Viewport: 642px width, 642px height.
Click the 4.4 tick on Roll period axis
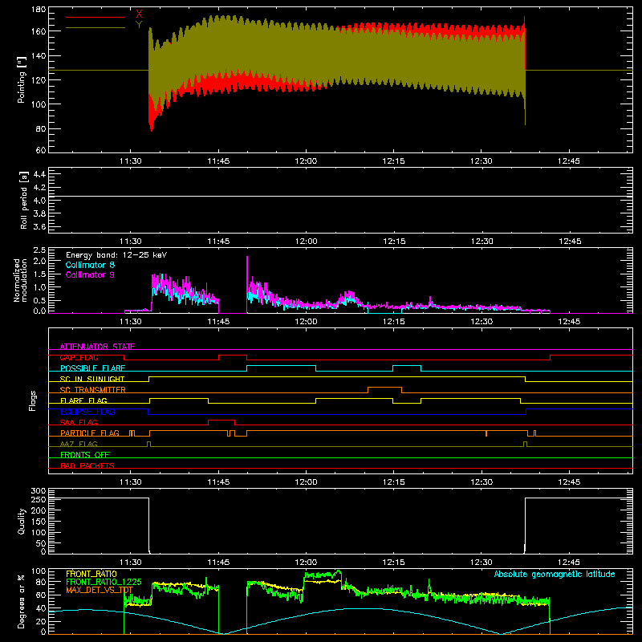click(x=39, y=174)
